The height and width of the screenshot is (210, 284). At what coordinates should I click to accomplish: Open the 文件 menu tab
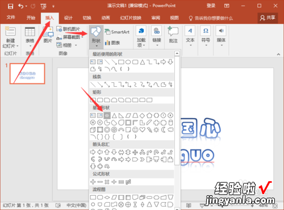11,18
